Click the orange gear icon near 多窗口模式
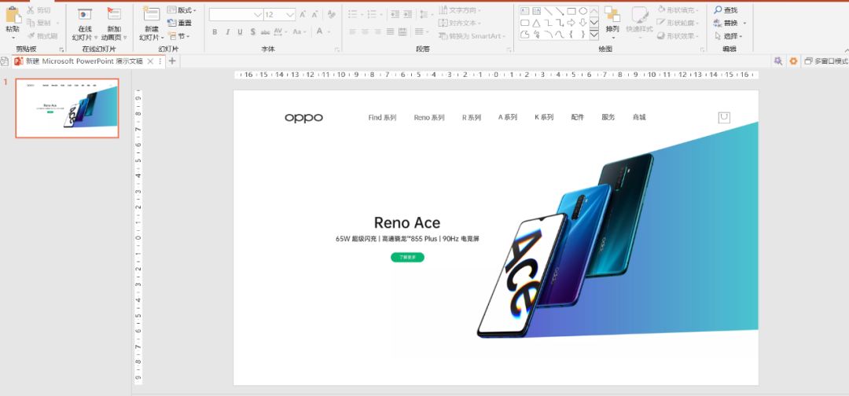Viewport: 849px width, 396px height. 793,61
